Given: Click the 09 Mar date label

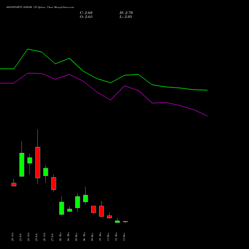Looking at the screenshot, I should coord(93,237).
